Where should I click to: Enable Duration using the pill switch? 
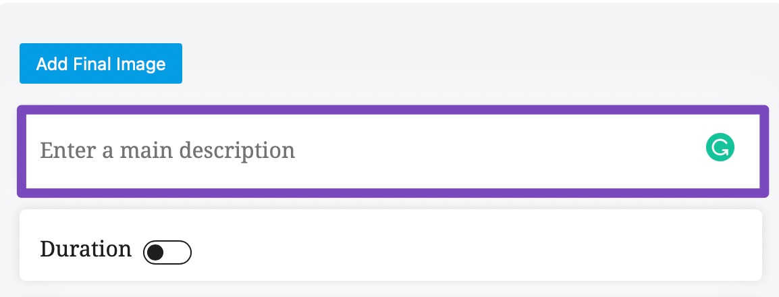(167, 252)
